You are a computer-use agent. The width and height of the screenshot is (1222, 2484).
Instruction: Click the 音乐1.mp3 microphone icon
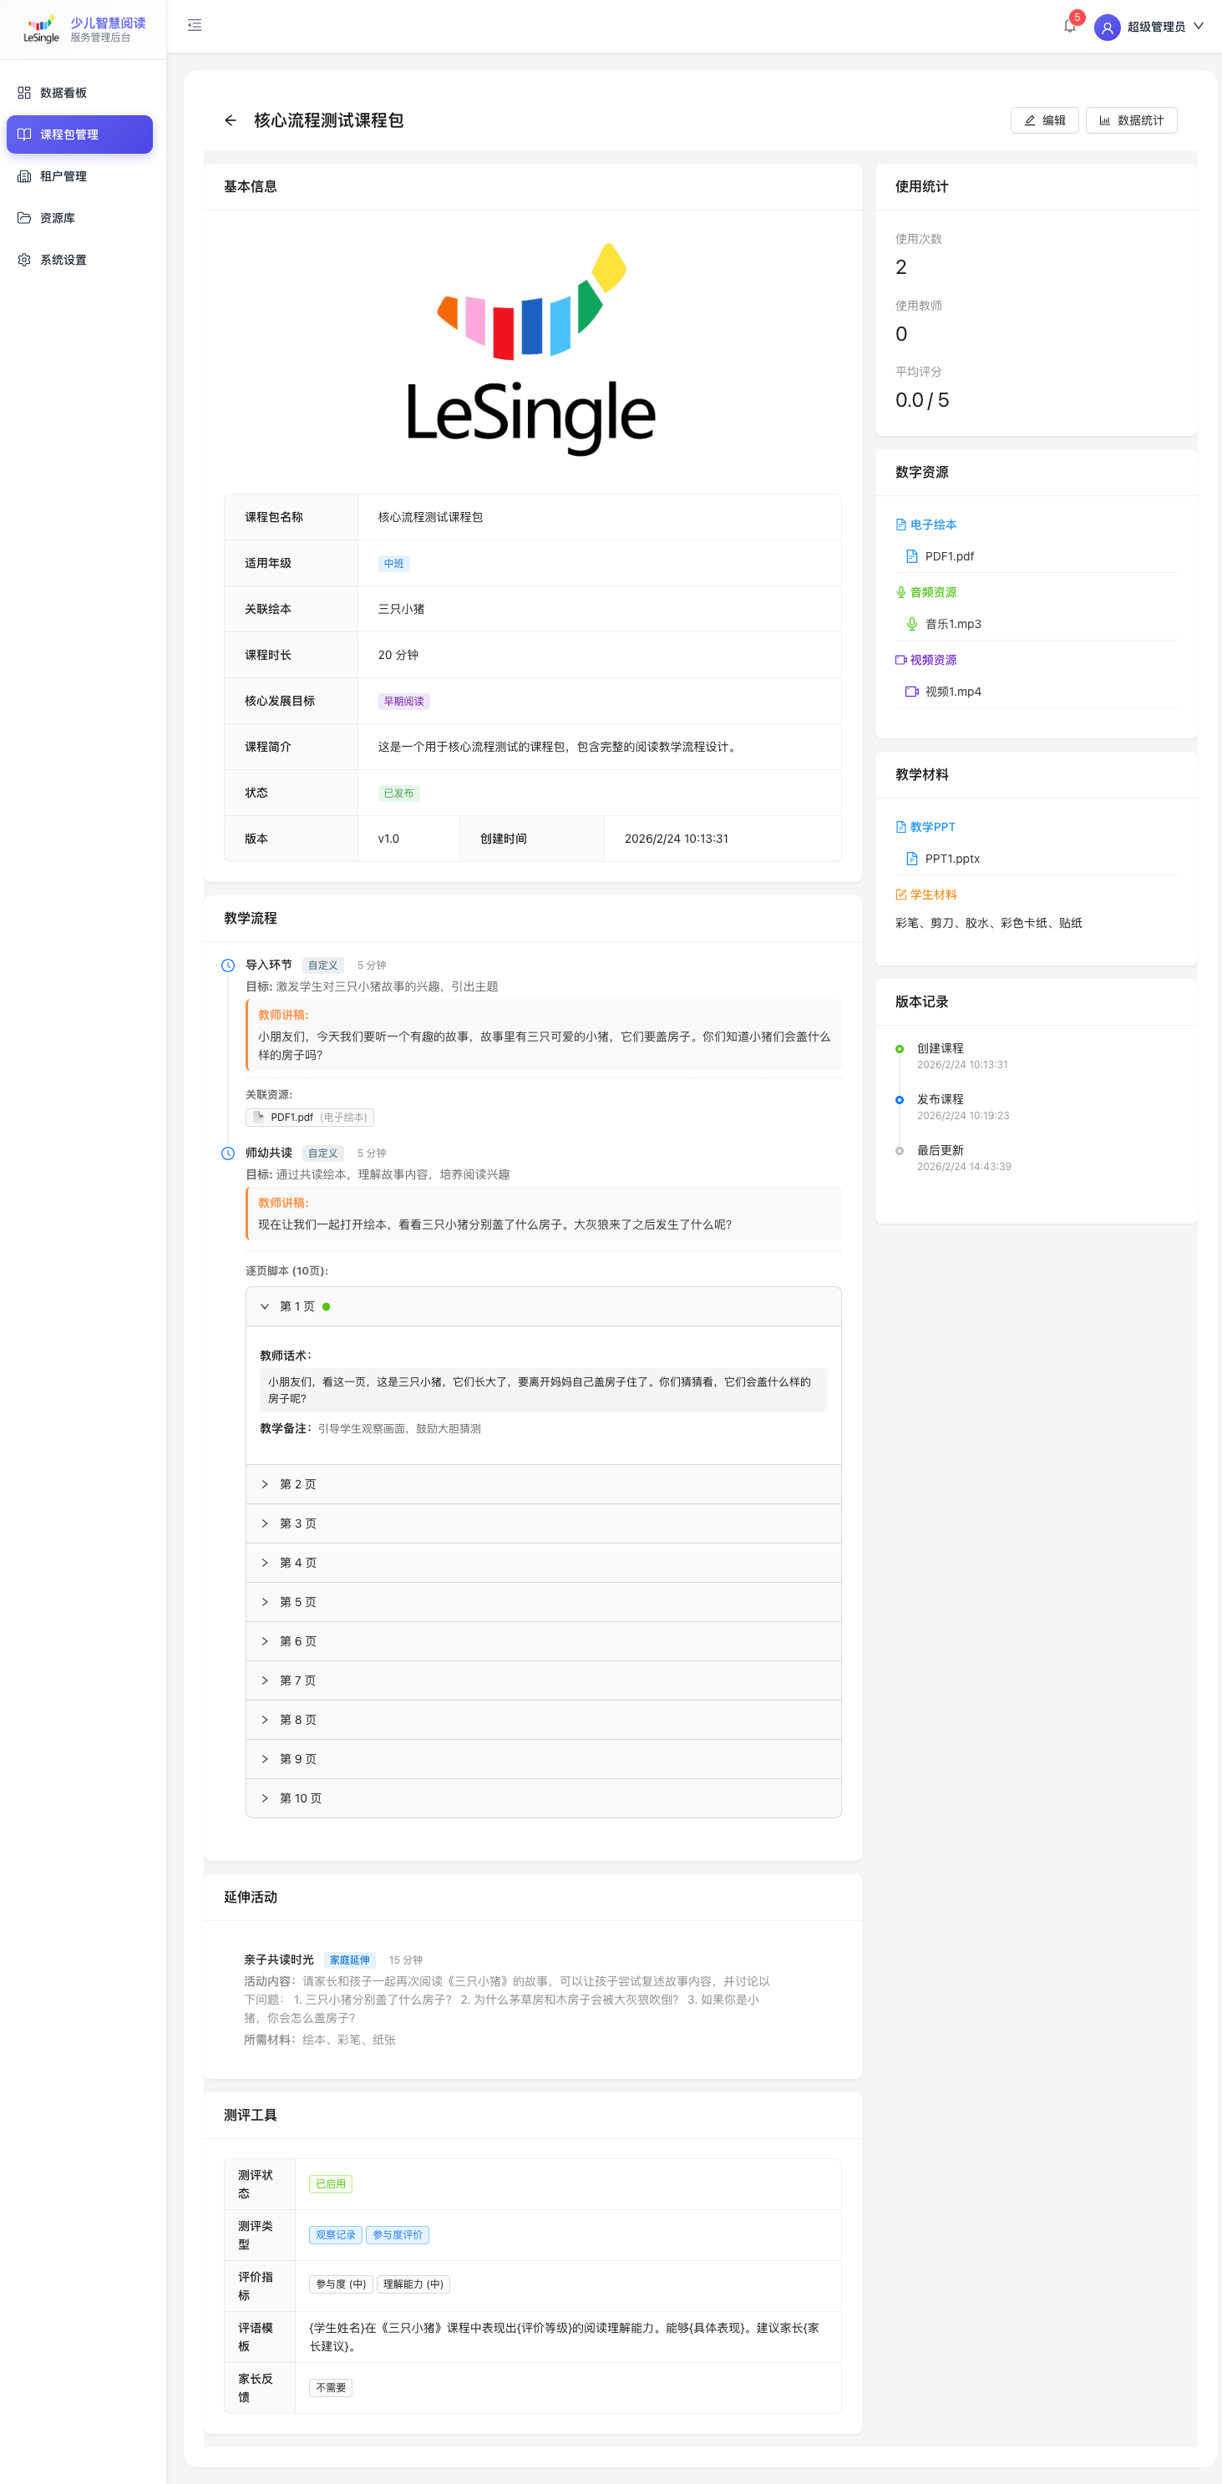coord(911,624)
